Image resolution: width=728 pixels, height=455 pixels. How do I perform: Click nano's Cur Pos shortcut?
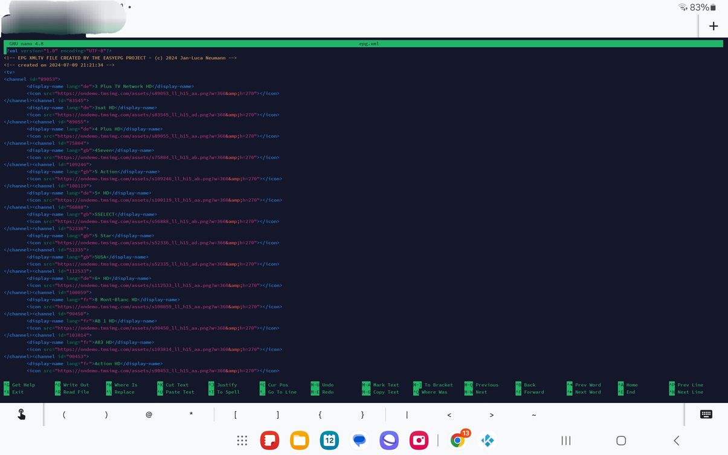(274, 385)
